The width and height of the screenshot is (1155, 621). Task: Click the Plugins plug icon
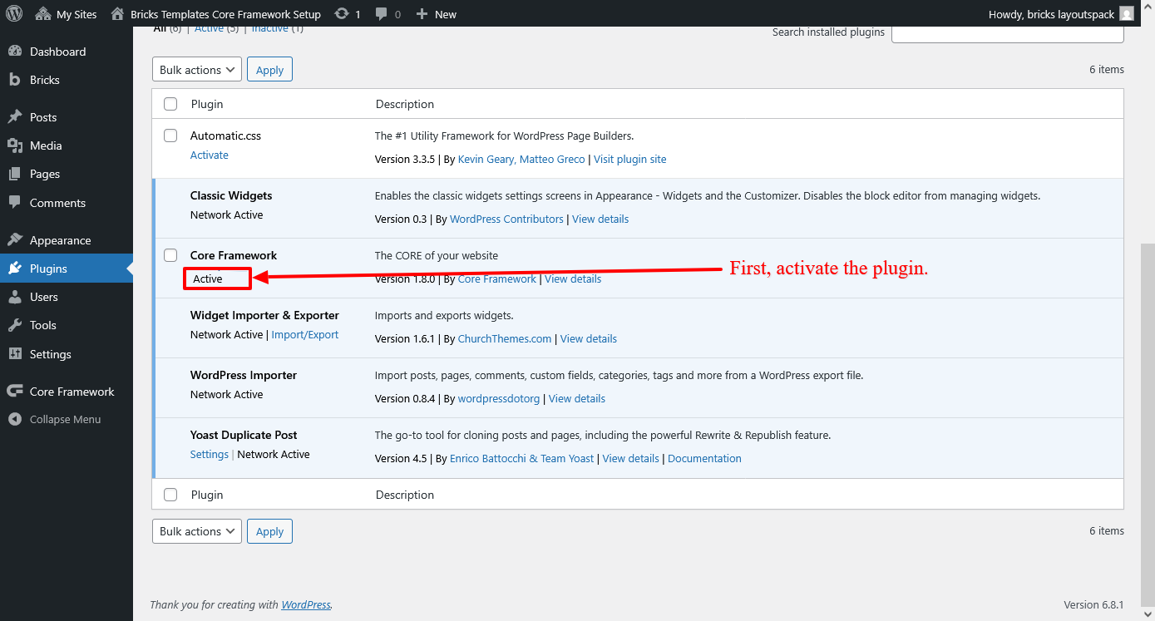click(15, 269)
